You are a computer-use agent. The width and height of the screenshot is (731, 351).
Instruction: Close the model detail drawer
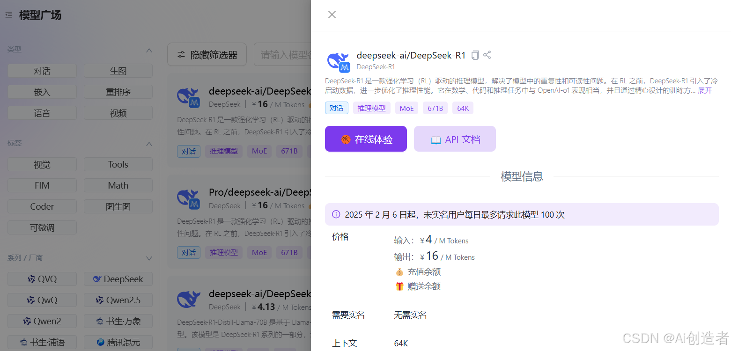332,15
